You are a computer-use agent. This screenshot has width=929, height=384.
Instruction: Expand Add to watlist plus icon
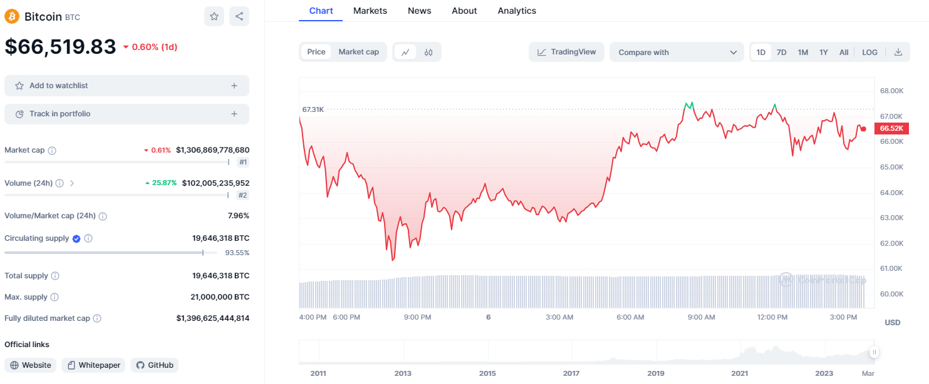click(234, 86)
